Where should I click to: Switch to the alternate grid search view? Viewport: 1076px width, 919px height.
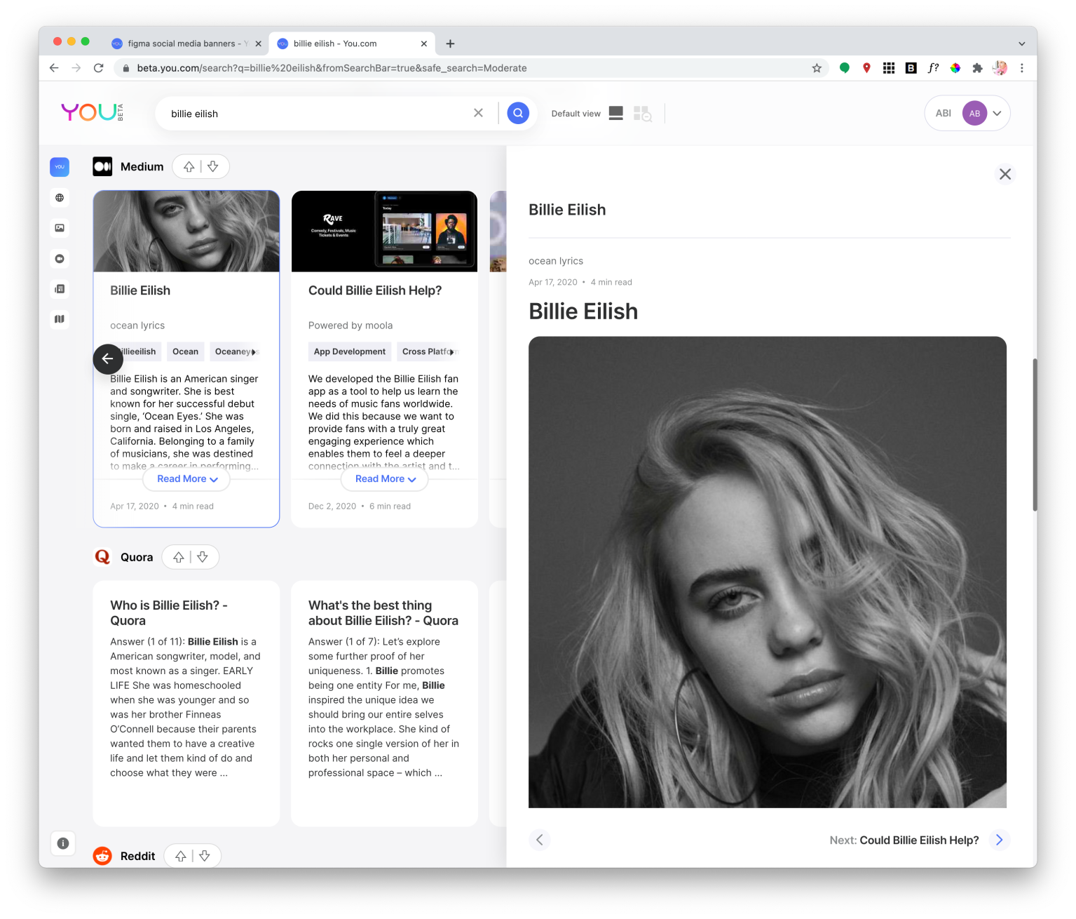[x=642, y=114]
